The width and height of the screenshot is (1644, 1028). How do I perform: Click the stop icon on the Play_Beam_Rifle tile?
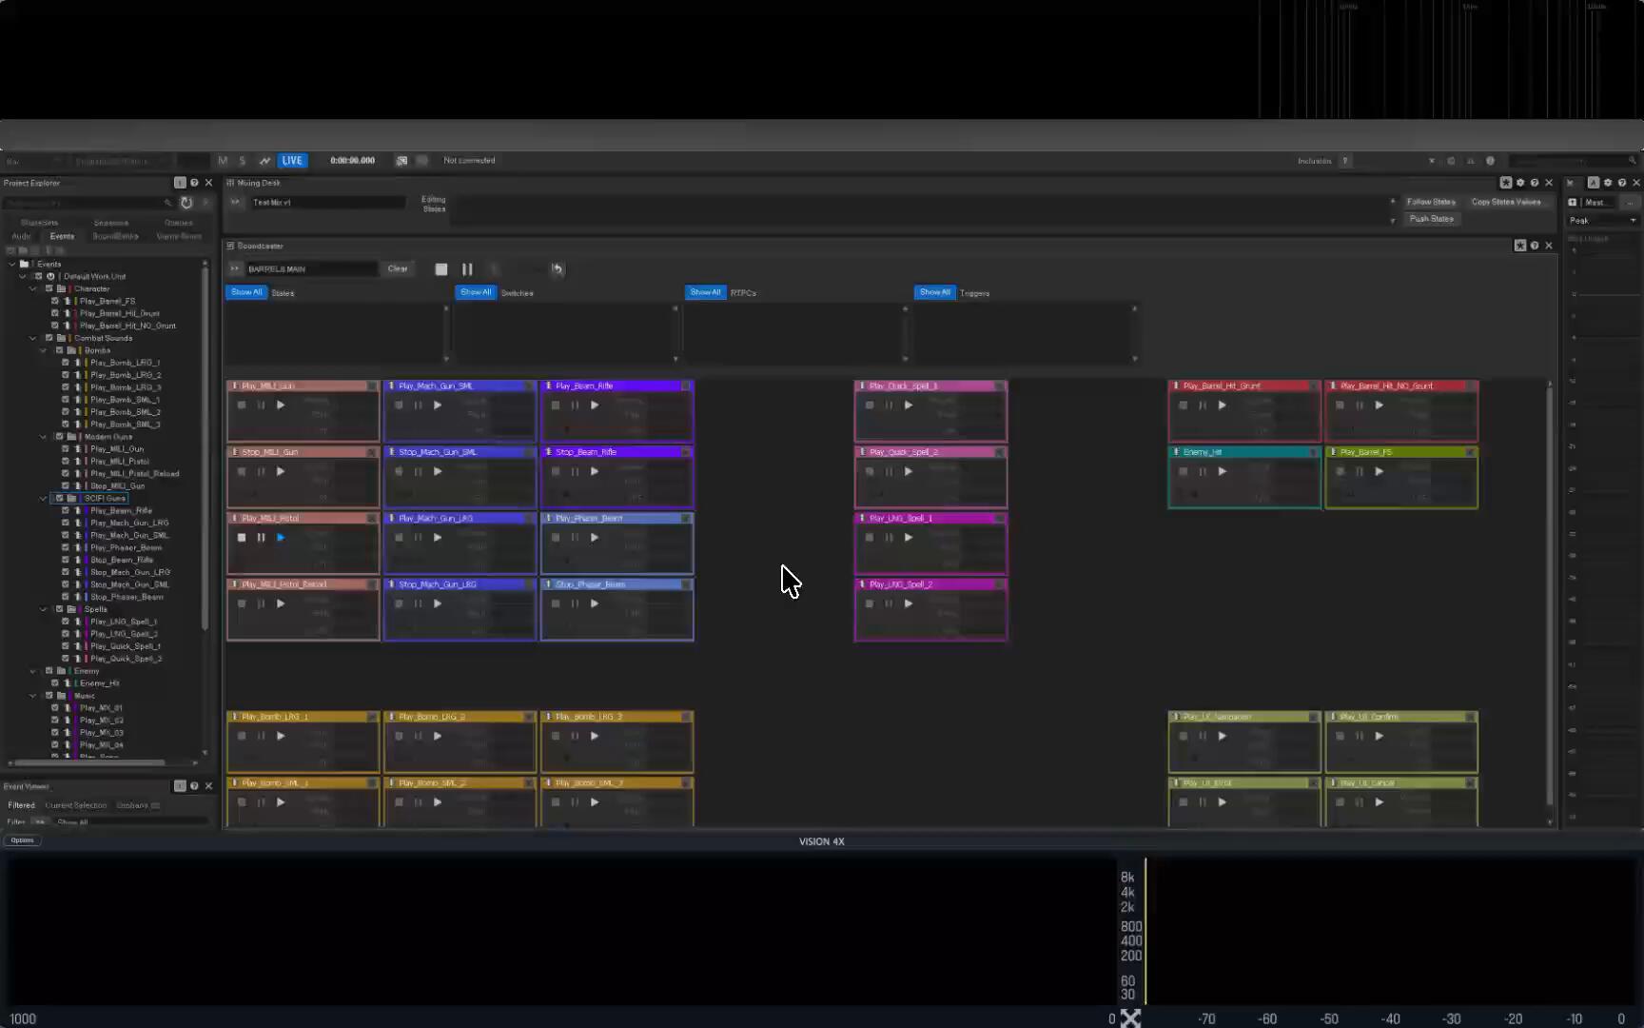pos(555,405)
